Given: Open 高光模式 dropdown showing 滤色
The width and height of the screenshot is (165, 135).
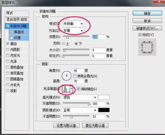Looking at the screenshot, I should click(79, 97).
